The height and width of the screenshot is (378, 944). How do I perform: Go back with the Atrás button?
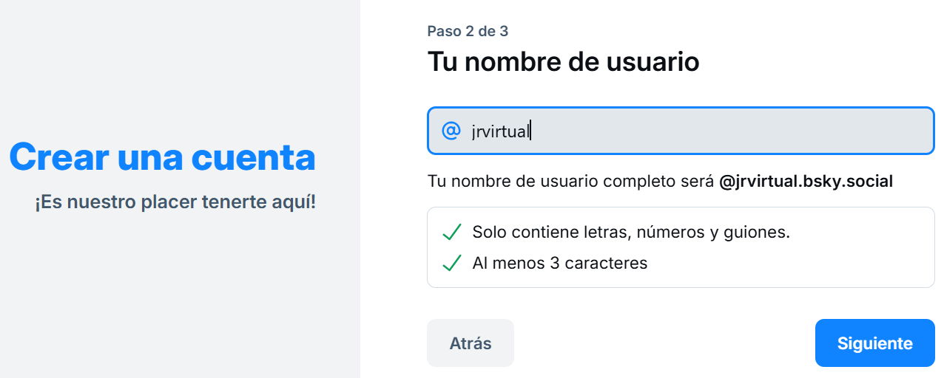[x=470, y=343]
